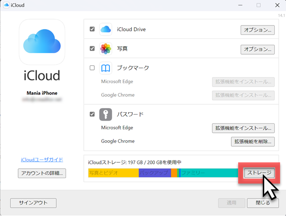This screenshot has width=286, height=216.
Task: Click the orange storage bar segment
Action: coord(174,173)
